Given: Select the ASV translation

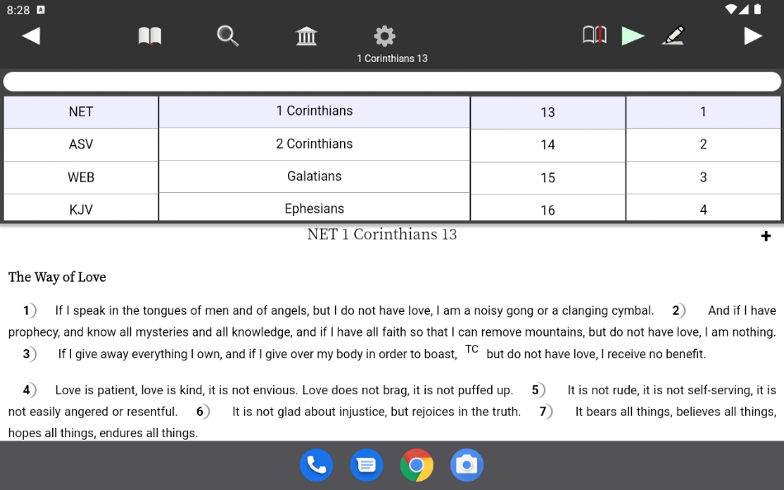Looking at the screenshot, I should (81, 144).
